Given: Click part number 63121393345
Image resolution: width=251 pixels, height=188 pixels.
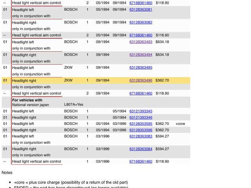Looking at the screenshot, I should click(141, 111).
